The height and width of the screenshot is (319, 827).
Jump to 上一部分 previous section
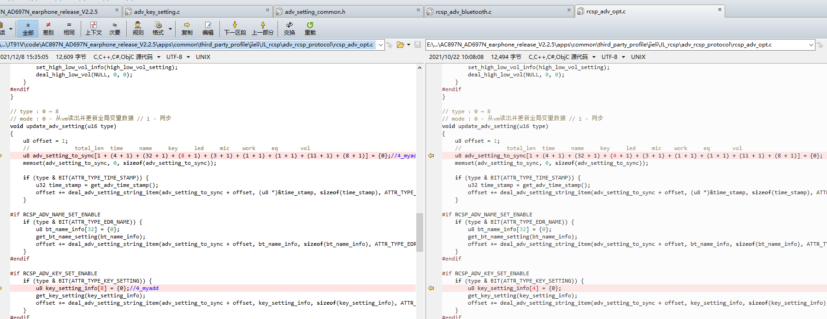(x=263, y=29)
